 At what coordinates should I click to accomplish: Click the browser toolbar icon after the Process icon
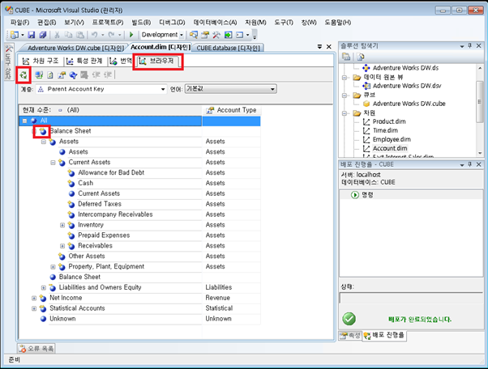point(50,75)
